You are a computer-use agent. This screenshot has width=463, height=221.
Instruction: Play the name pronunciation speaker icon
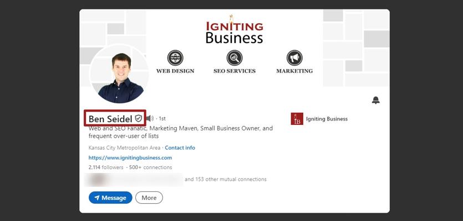click(x=150, y=119)
